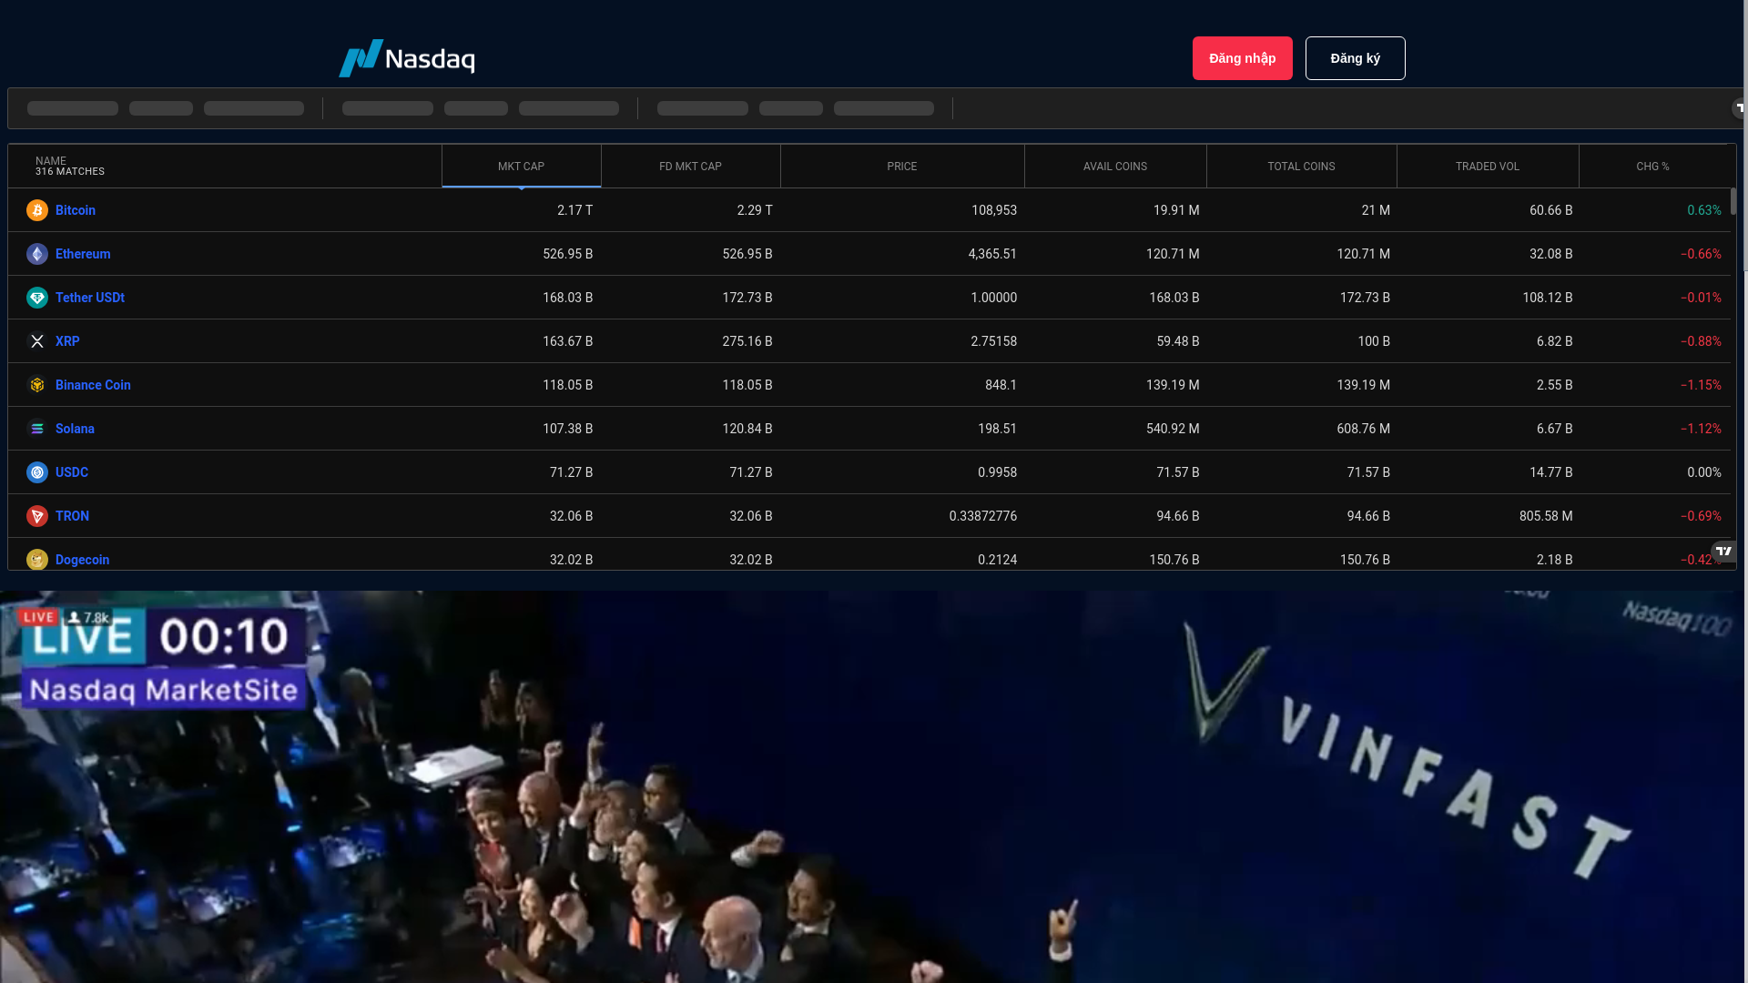Sort by the AVAIL COINS column
The image size is (1748, 983).
[1115, 167]
